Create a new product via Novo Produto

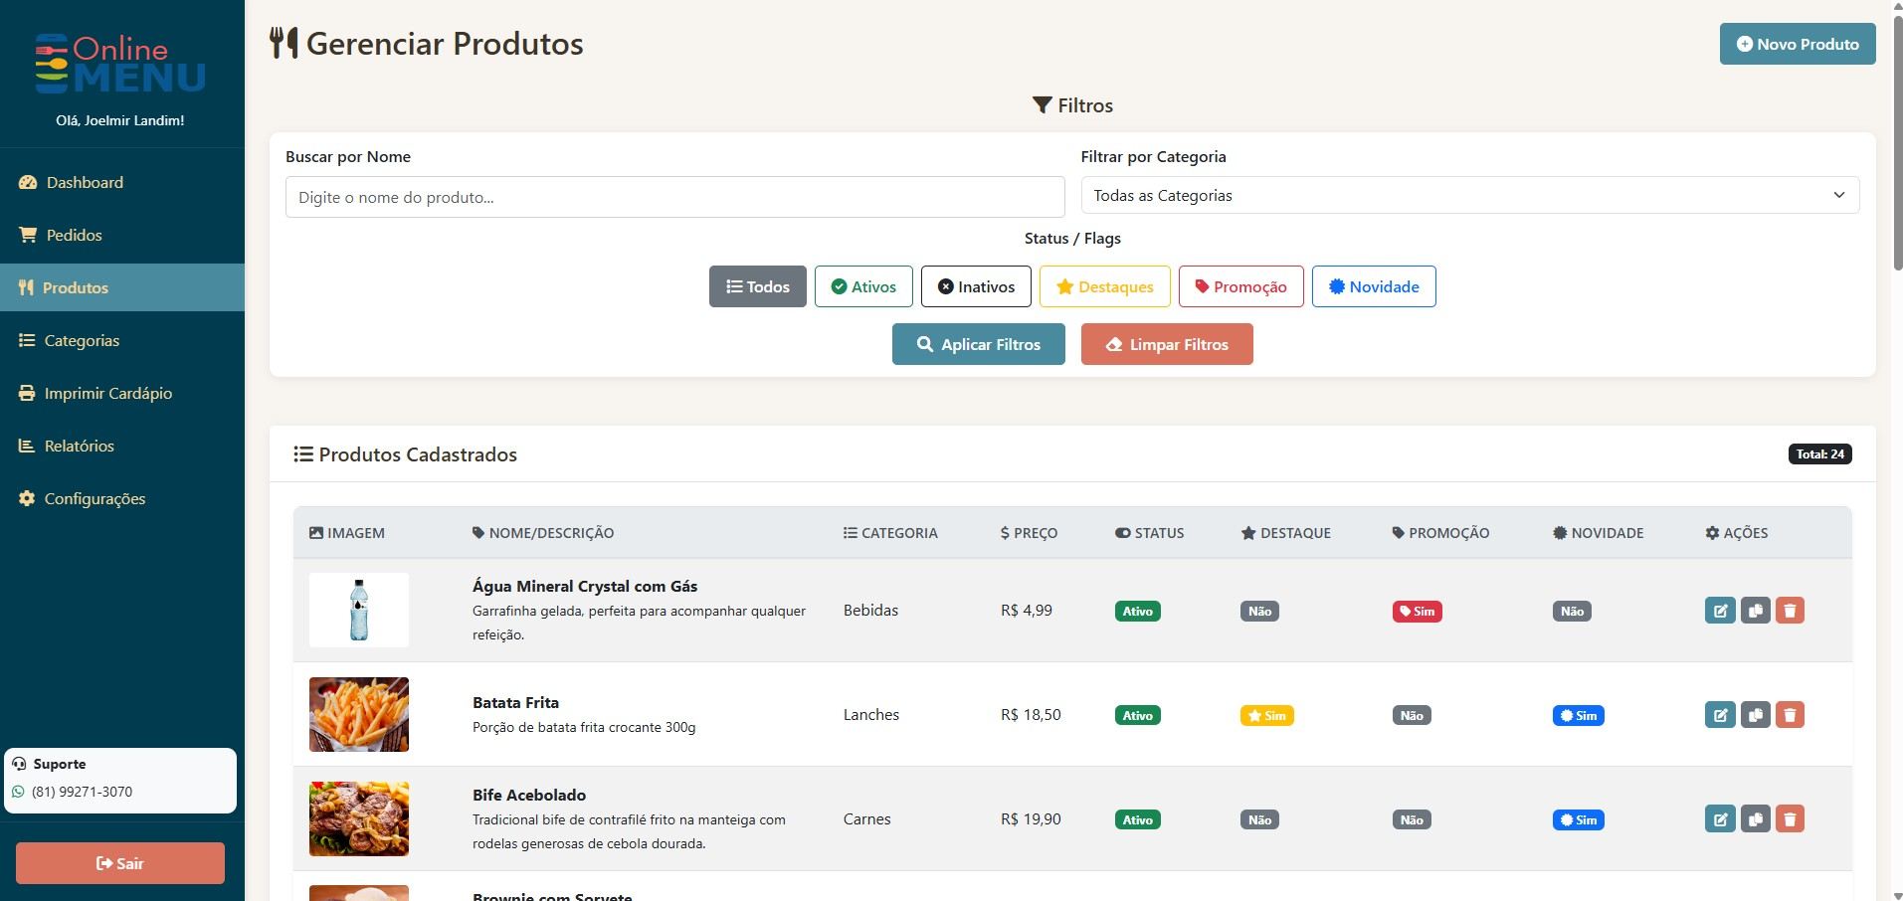click(x=1797, y=44)
